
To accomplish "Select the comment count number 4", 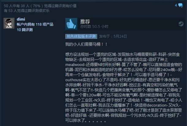I will point(176,6).
